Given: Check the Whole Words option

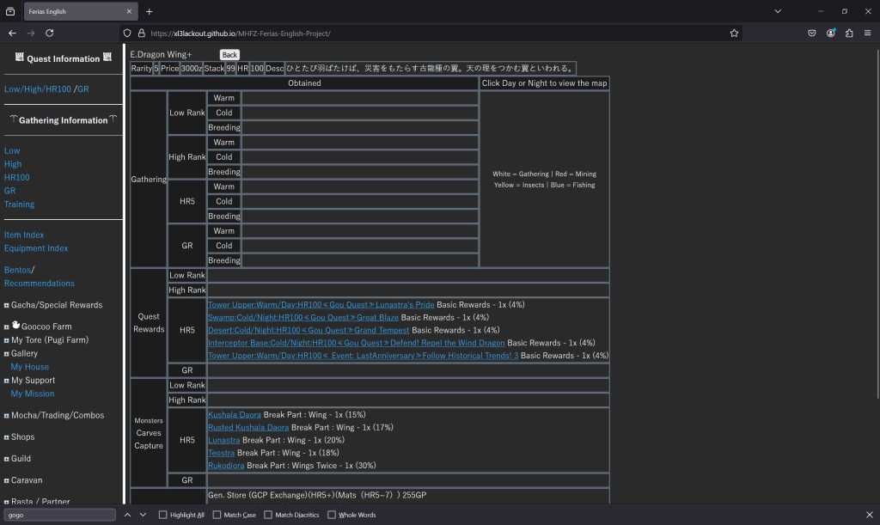Looking at the screenshot, I should (x=332, y=515).
